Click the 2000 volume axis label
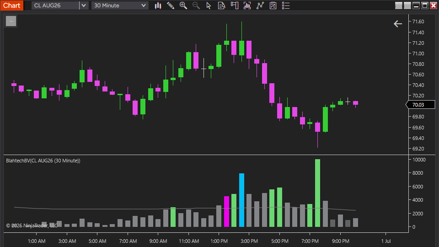The height and width of the screenshot is (247, 439). click(x=418, y=214)
